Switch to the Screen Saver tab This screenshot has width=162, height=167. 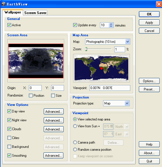coord(35,13)
